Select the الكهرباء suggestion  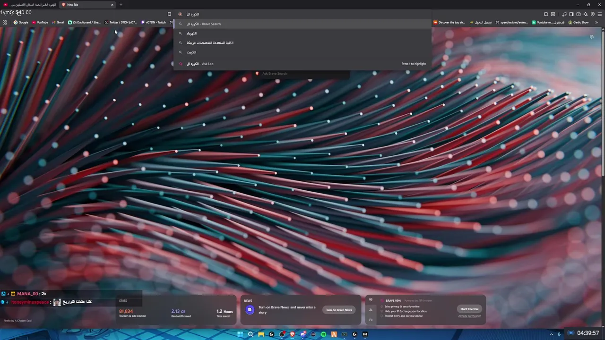pos(302,34)
